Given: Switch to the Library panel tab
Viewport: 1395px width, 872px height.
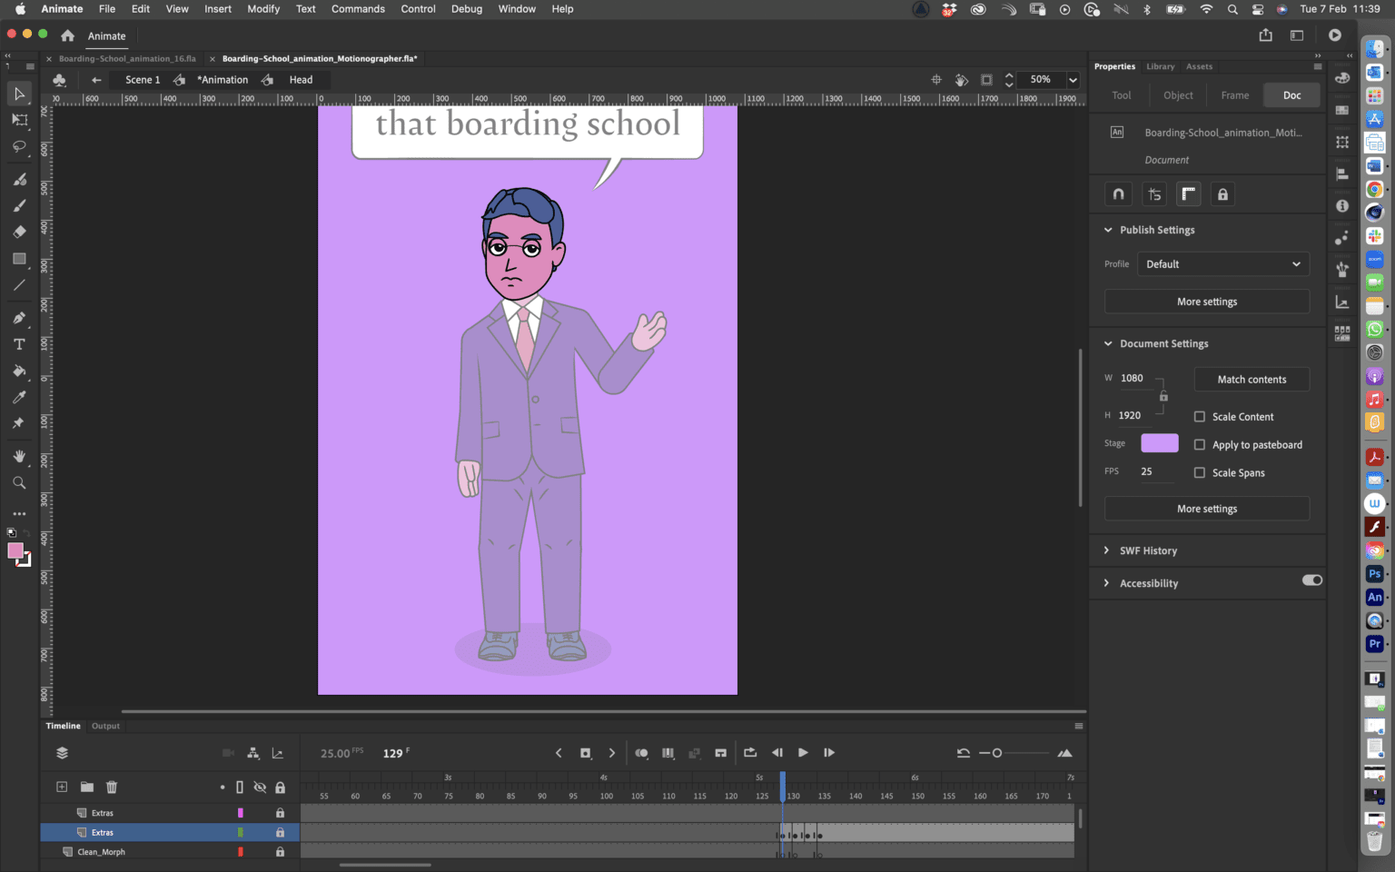Looking at the screenshot, I should point(1160,65).
